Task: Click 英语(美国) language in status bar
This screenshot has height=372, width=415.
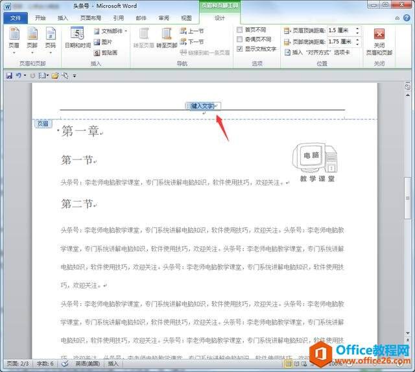Action: tap(88, 364)
